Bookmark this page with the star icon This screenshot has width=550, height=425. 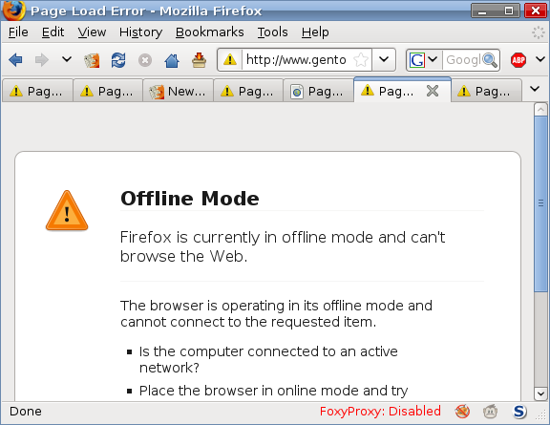click(x=361, y=59)
